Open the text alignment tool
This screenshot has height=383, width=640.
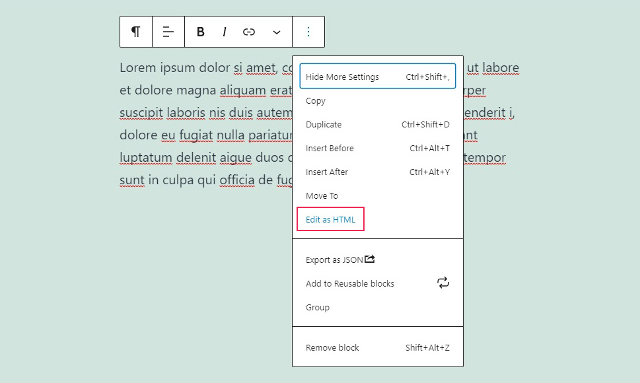pyautogui.click(x=168, y=32)
